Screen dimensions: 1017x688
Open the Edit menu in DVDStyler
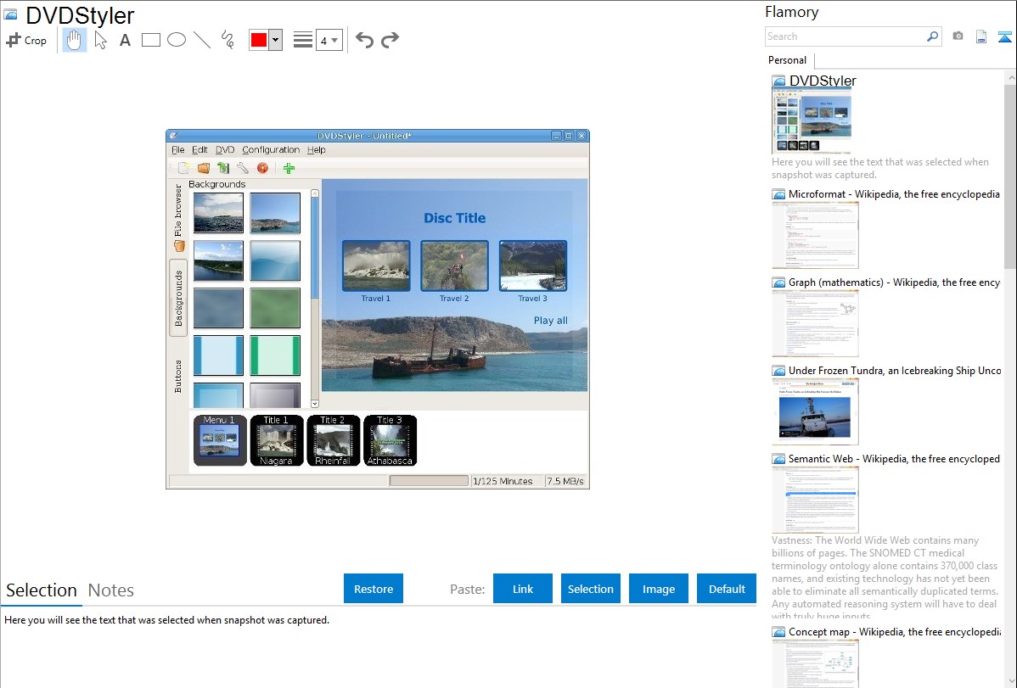[199, 150]
